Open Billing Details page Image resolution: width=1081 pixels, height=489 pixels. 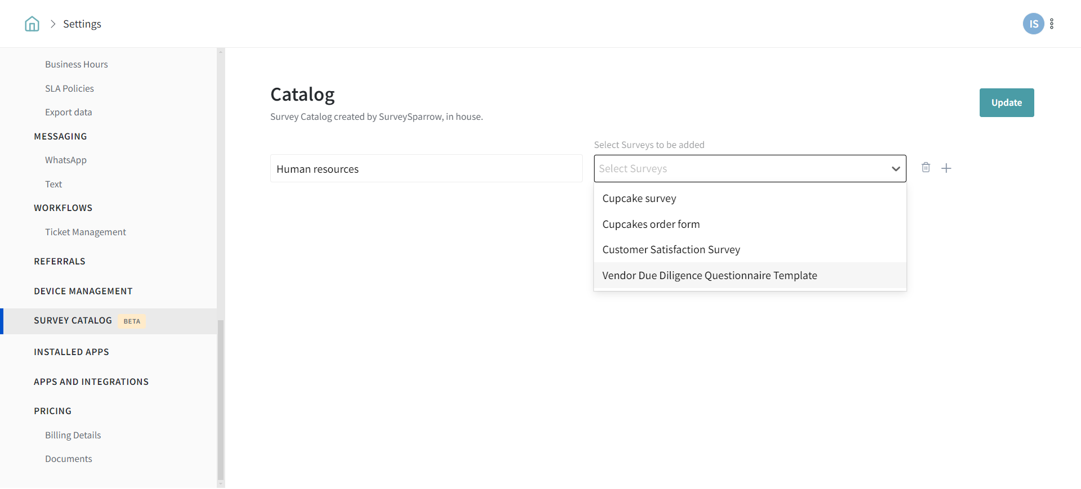pos(73,436)
